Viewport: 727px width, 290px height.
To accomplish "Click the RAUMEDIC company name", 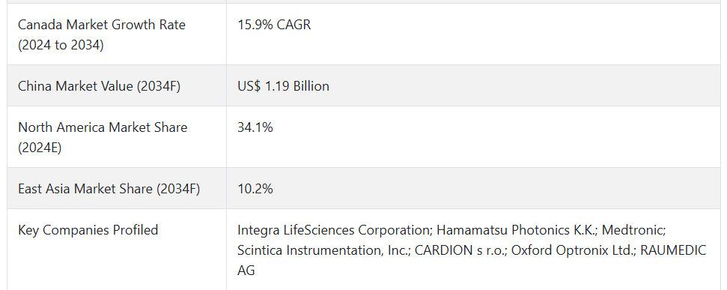I will pos(673,250).
